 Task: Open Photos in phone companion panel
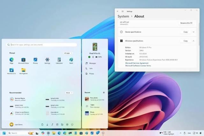tap(91, 74)
